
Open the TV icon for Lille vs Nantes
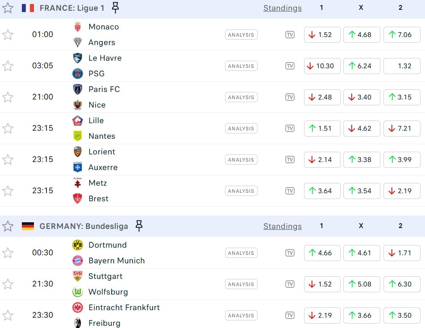[x=290, y=129]
